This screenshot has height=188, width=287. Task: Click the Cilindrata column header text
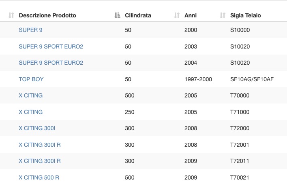[138, 15]
